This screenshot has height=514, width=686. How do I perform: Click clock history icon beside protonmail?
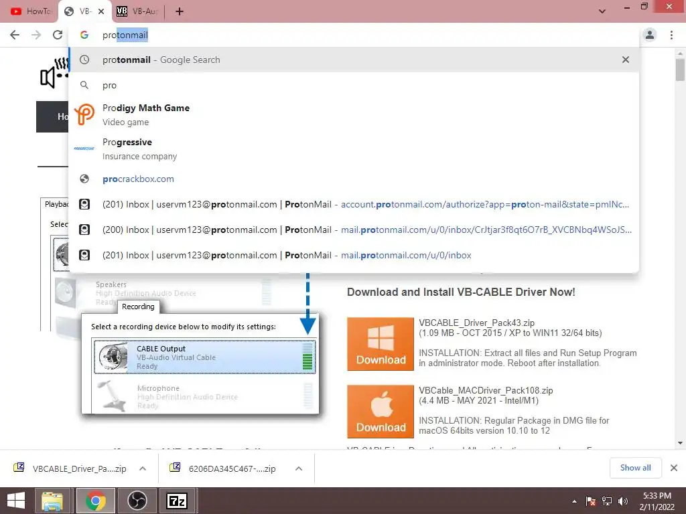click(x=84, y=60)
